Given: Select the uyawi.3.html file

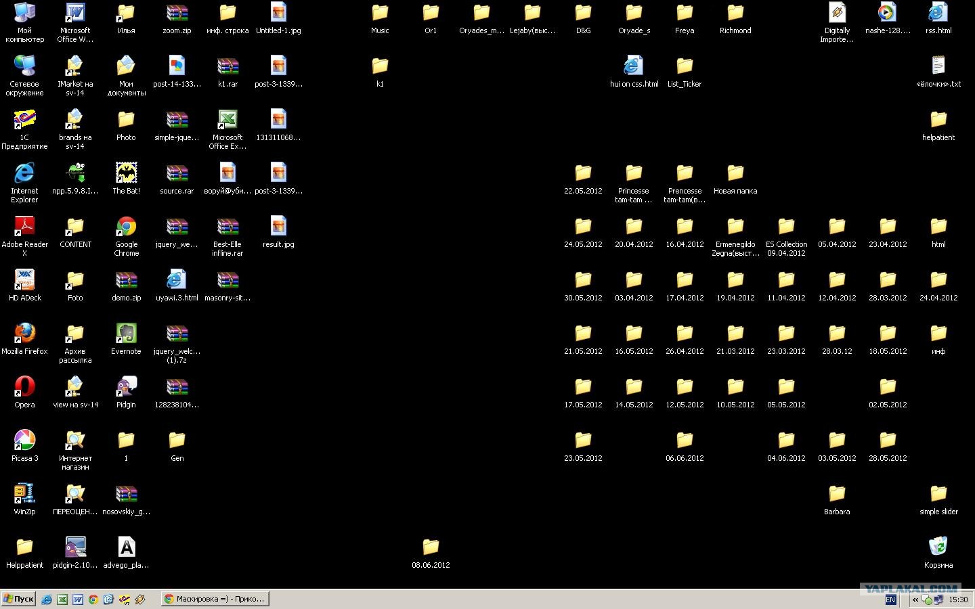Looking at the screenshot, I should tap(177, 285).
